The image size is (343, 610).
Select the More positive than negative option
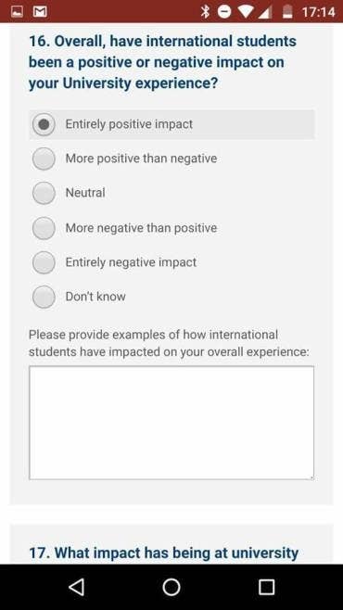pyautogui.click(x=44, y=159)
